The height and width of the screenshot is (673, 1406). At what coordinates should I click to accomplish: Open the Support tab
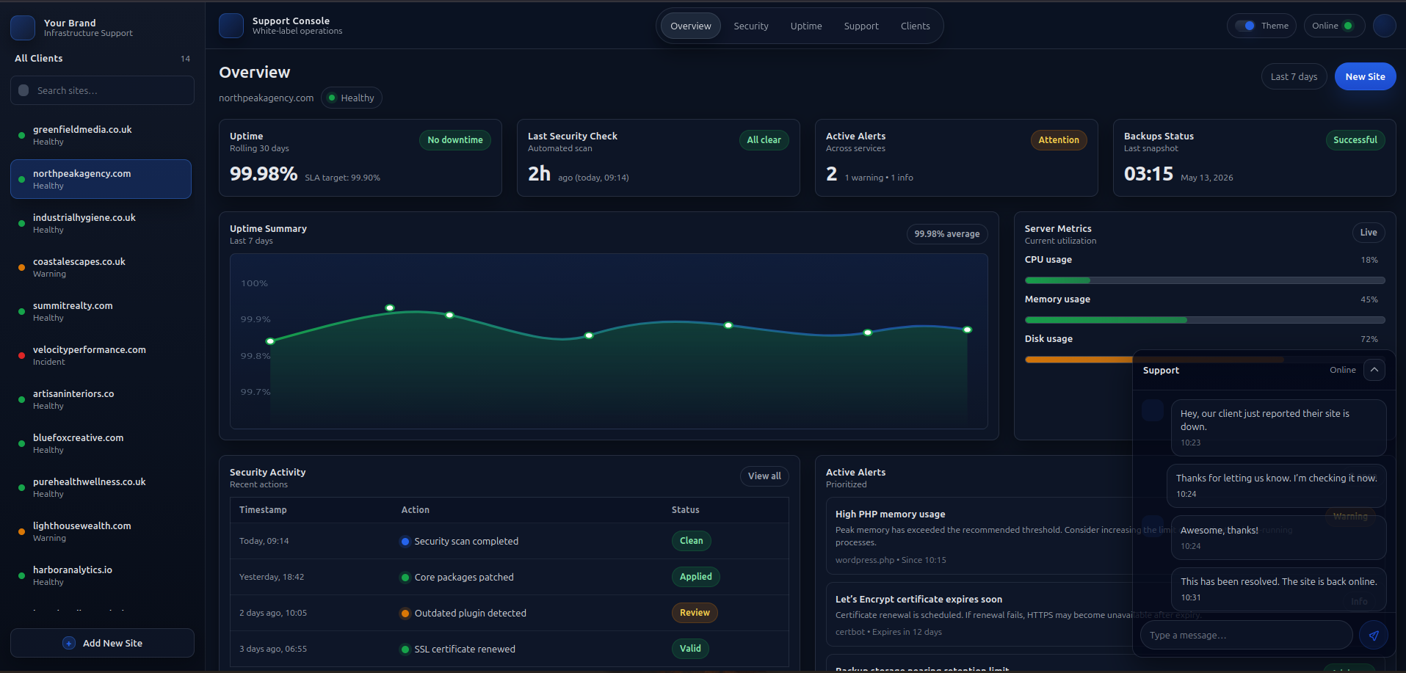click(861, 26)
